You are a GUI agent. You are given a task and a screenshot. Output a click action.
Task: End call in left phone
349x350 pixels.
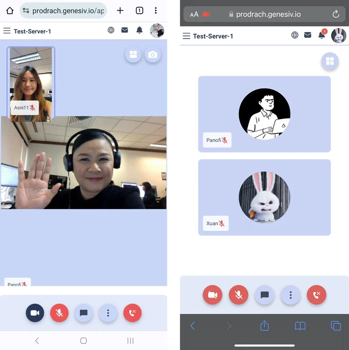(132, 313)
